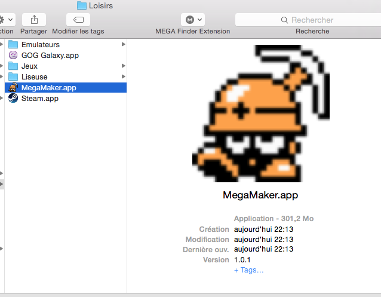
Task: Click the Modification date value
Action: tap(263, 240)
